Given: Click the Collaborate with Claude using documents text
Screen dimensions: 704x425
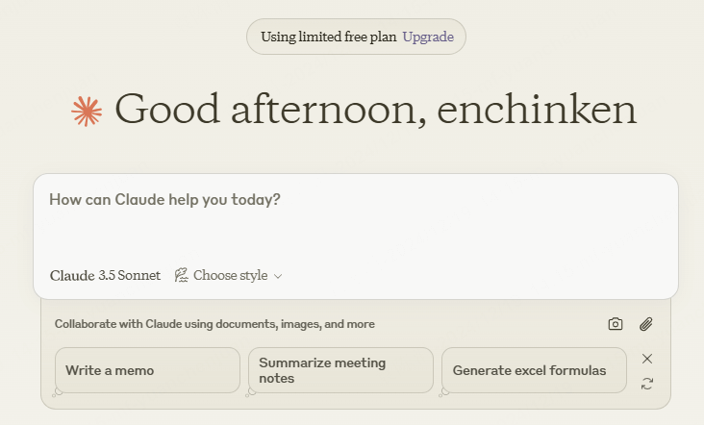Looking at the screenshot, I should tap(214, 324).
